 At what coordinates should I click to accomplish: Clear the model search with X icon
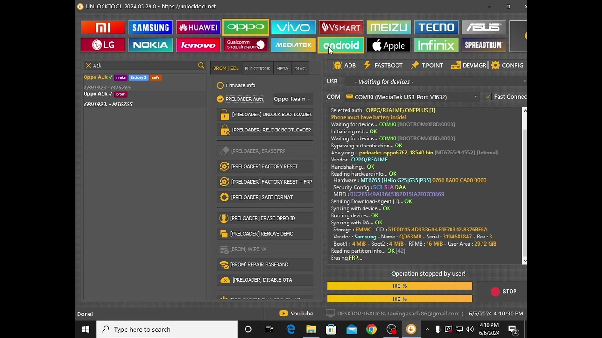click(88, 66)
